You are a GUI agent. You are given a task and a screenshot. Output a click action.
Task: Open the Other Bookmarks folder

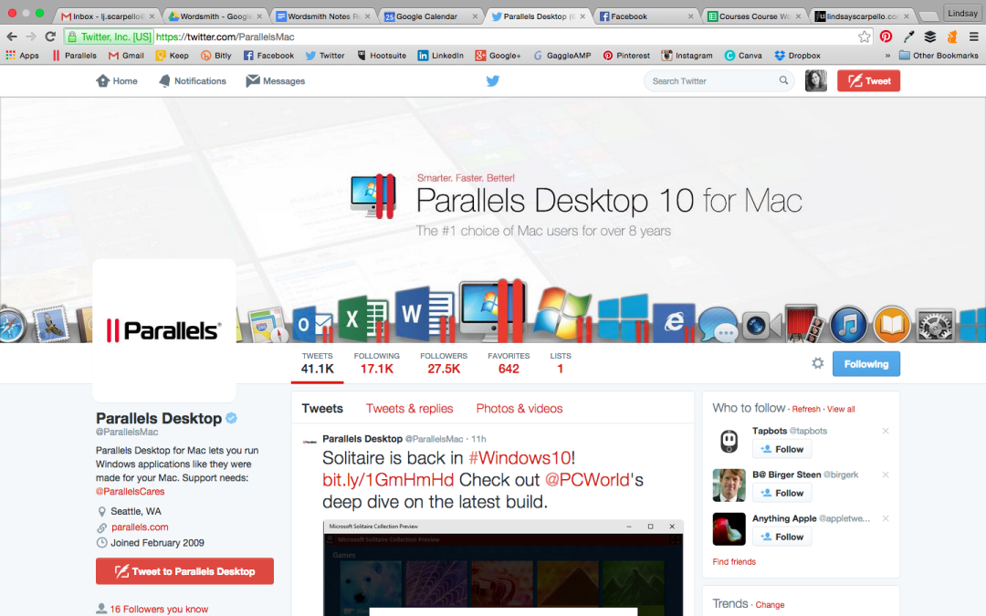939,56
